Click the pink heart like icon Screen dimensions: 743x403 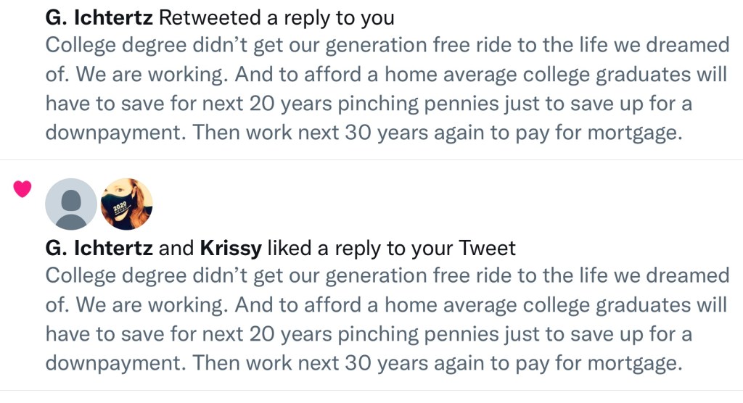point(22,190)
